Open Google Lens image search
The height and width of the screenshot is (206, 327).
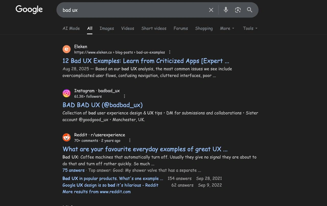pos(238,10)
